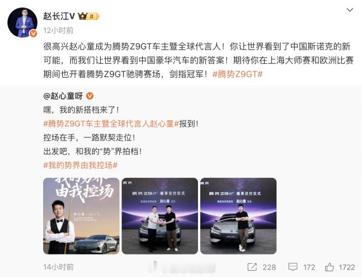
Task: Open the #腾势Z9GT# hashtag
Action: coord(237,74)
